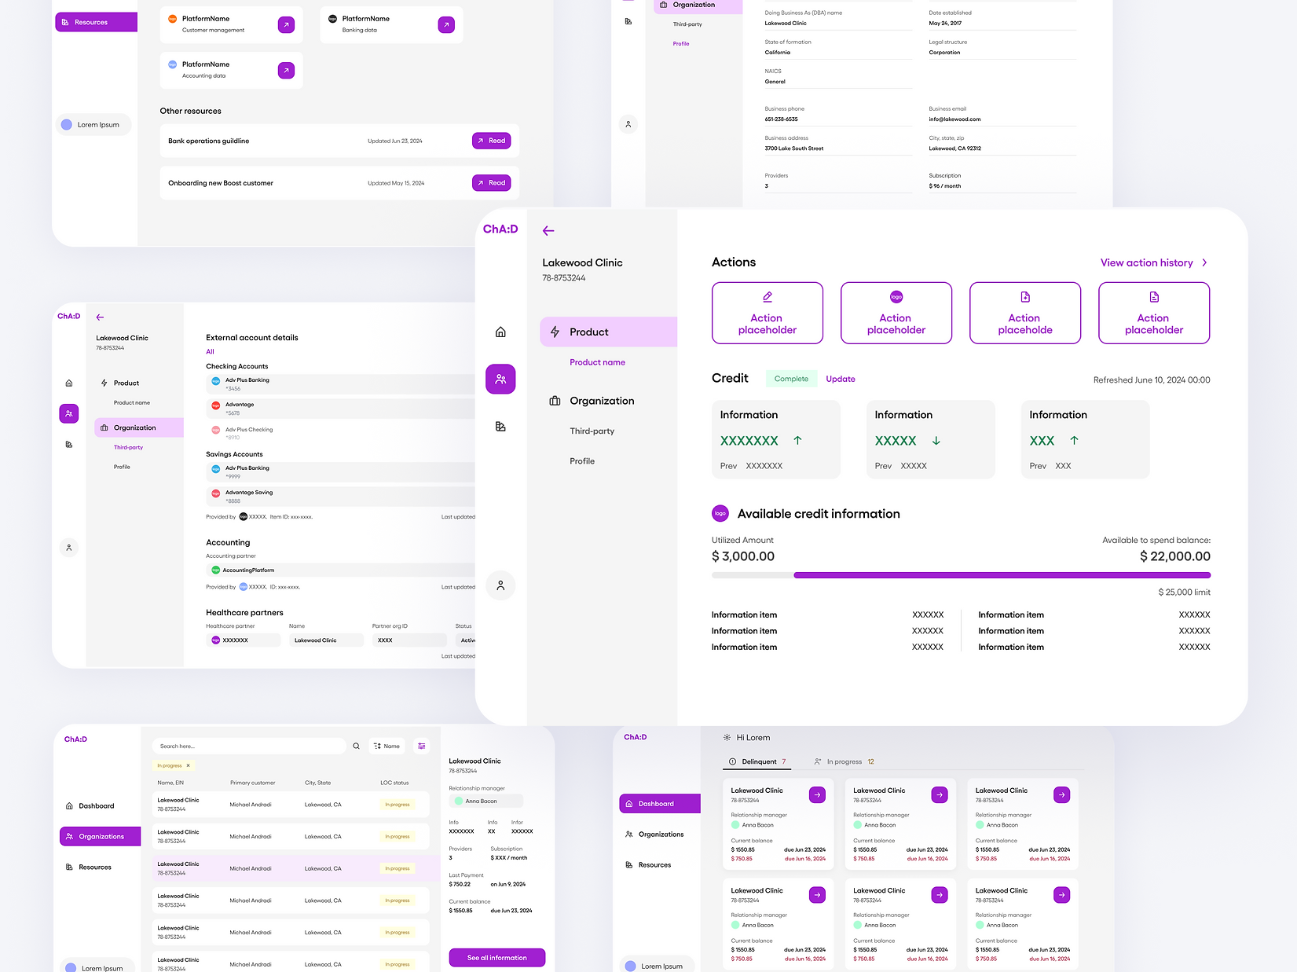Image resolution: width=1297 pixels, height=972 pixels.
Task: Click the home icon in the large center sidebar
Action: click(500, 332)
